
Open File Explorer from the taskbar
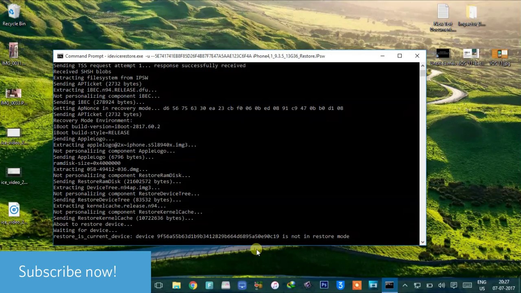(x=176, y=285)
